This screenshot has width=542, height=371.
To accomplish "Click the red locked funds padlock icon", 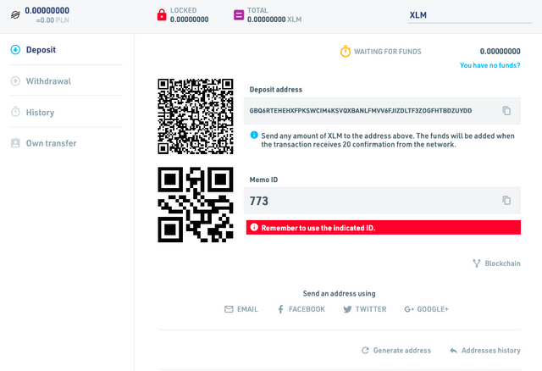I will coord(162,15).
